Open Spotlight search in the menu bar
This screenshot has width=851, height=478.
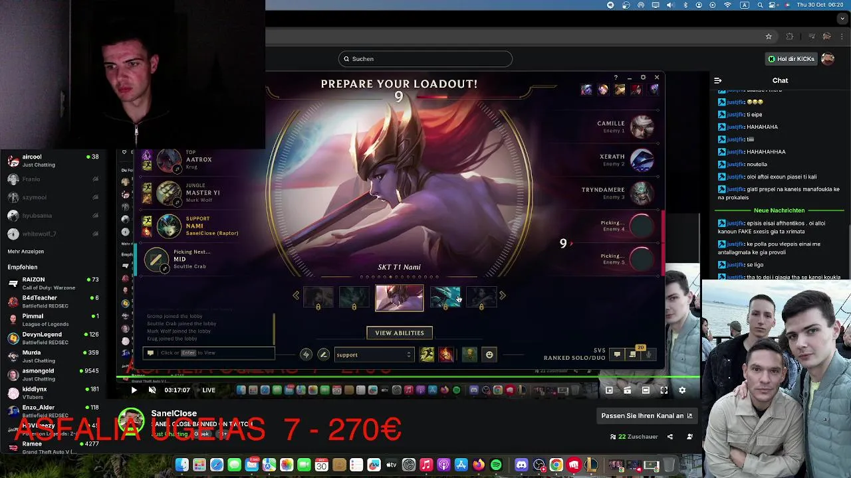(759, 5)
